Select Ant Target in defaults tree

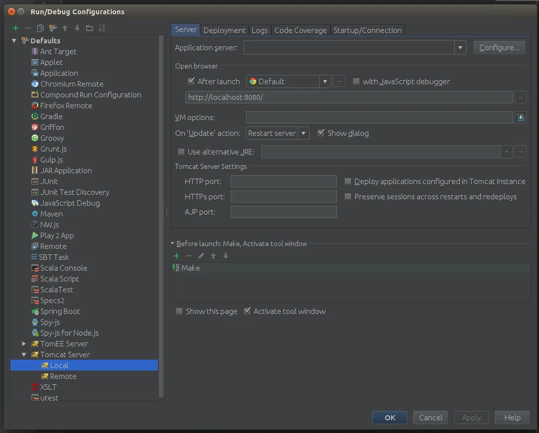click(x=58, y=52)
